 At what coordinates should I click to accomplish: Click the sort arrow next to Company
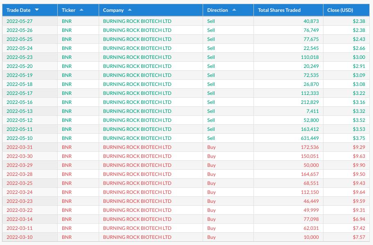point(130,10)
